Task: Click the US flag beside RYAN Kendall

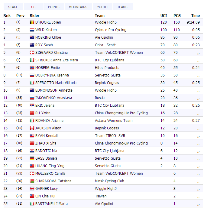Action: [32, 136]
